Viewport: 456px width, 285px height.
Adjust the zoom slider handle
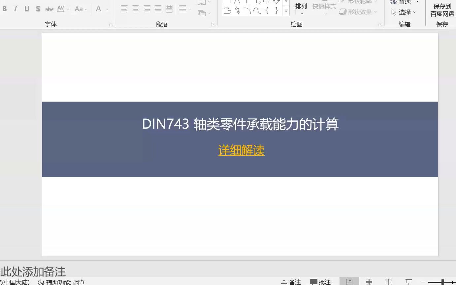click(x=443, y=282)
